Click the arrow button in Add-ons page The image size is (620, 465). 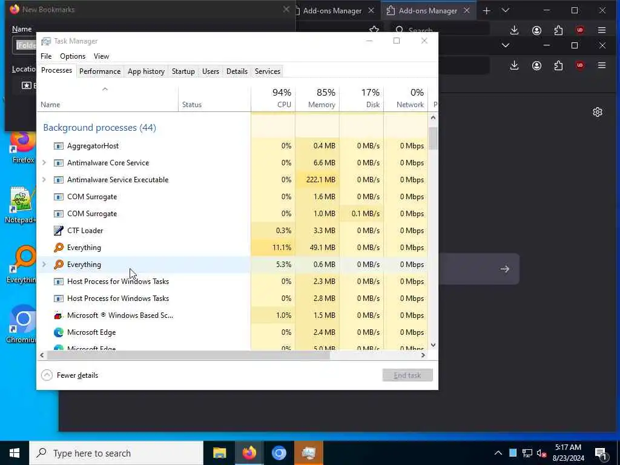click(x=504, y=269)
